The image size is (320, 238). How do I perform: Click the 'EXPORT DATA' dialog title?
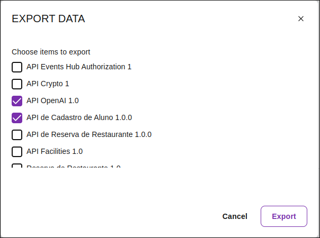click(48, 19)
